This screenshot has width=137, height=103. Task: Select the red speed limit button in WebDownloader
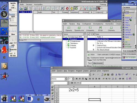[x=67, y=9]
